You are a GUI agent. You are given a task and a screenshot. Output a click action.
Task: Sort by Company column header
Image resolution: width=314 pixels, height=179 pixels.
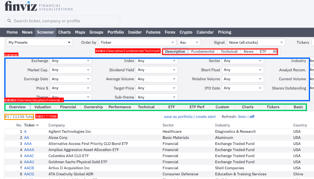coord(57,125)
